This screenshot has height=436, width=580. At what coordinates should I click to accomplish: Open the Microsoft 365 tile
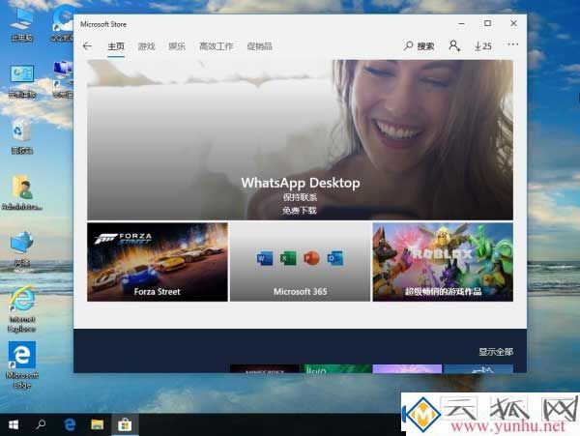tap(300, 262)
